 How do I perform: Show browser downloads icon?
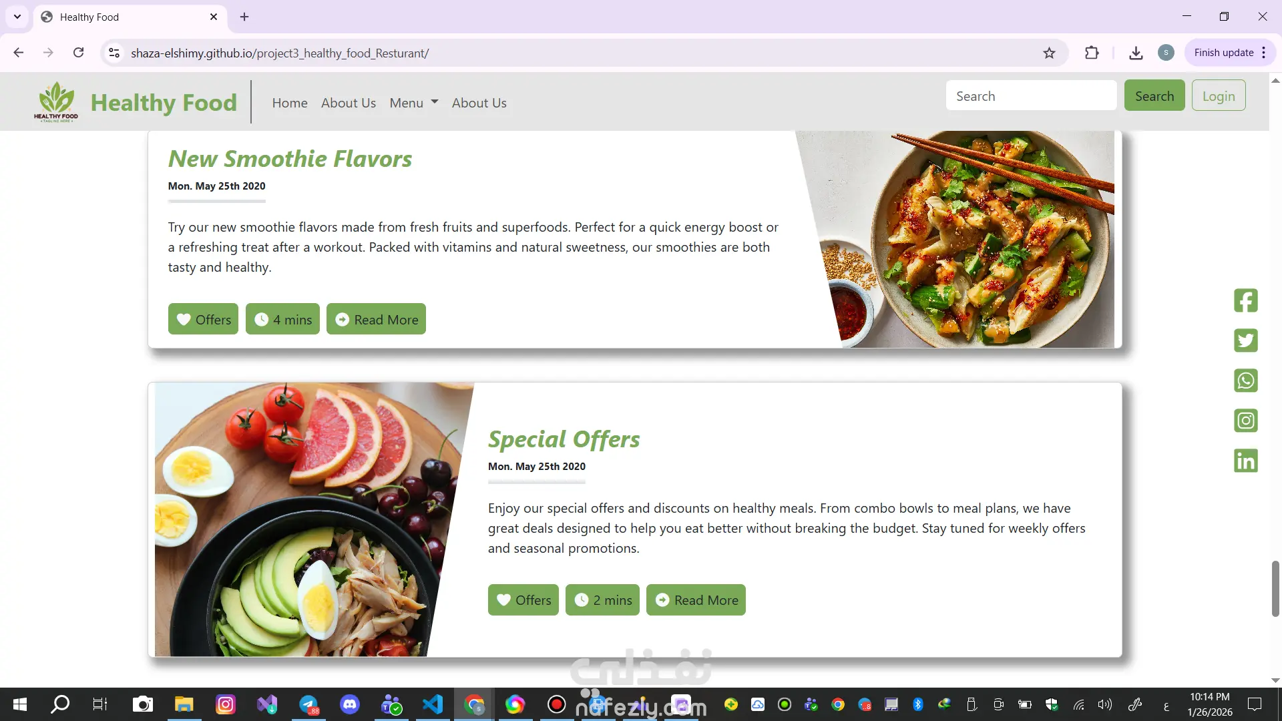tap(1136, 53)
